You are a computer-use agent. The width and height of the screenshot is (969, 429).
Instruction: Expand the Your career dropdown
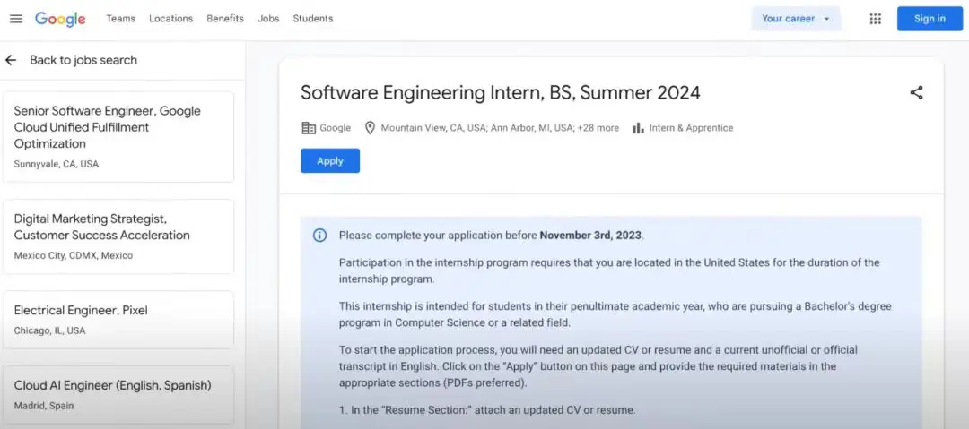796,19
